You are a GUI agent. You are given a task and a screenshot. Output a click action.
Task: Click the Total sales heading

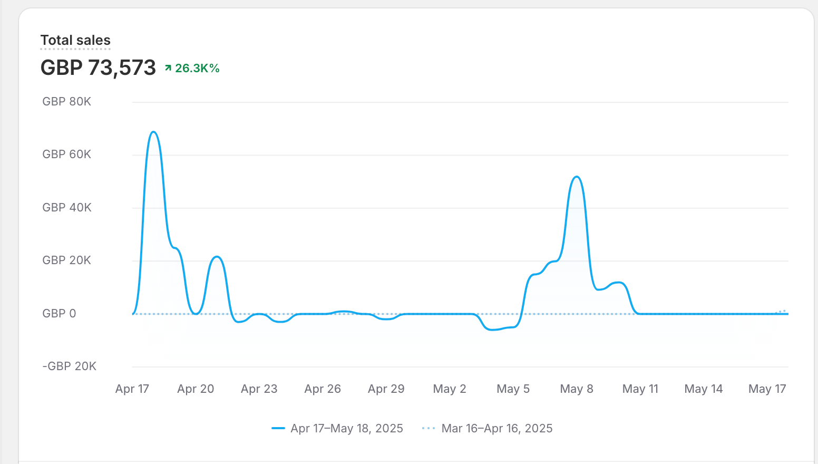[75, 41]
